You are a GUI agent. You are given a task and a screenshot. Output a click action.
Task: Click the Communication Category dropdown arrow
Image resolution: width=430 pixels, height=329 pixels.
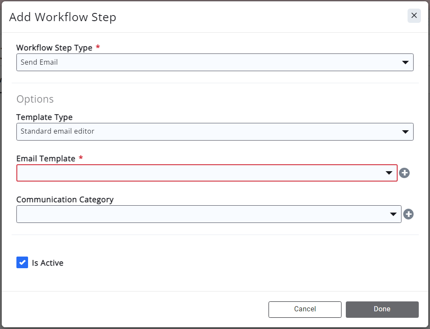(x=393, y=214)
